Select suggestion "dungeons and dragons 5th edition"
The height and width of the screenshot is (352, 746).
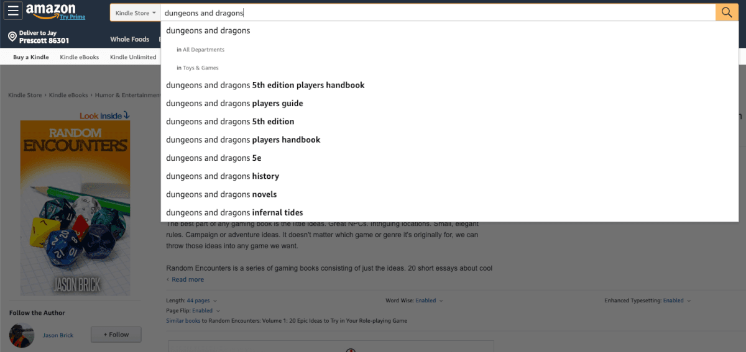click(449, 122)
